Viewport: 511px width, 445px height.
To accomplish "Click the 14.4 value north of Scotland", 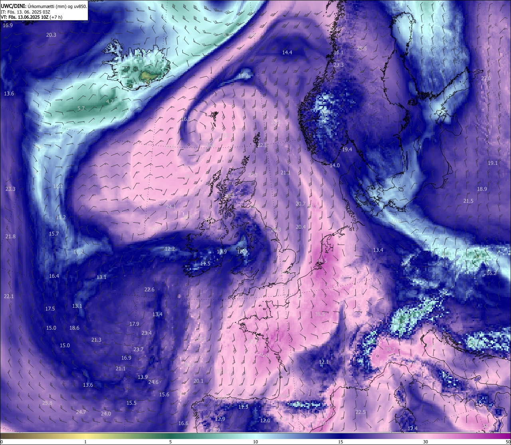I will click(287, 52).
